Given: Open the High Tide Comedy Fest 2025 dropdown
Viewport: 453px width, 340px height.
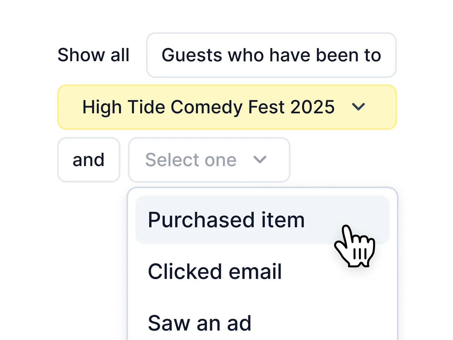Looking at the screenshot, I should (x=226, y=107).
